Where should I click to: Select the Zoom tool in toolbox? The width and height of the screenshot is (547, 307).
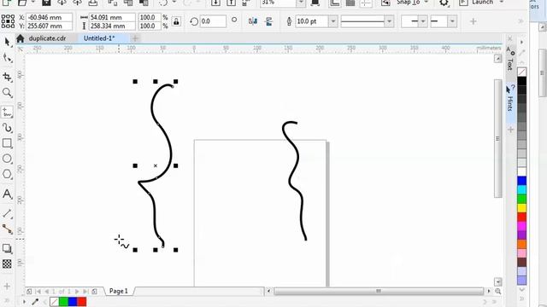(8, 93)
